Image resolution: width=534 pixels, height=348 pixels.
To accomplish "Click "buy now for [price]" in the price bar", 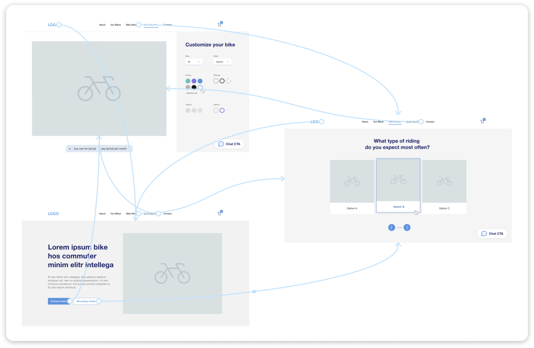I will pyautogui.click(x=85, y=149).
